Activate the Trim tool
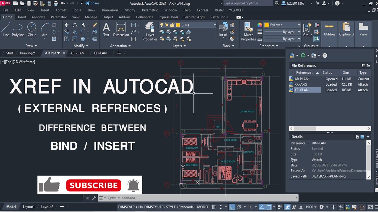 (x=83, y=25)
